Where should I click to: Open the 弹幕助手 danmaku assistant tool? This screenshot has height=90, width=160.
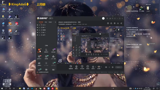tap(39, 50)
